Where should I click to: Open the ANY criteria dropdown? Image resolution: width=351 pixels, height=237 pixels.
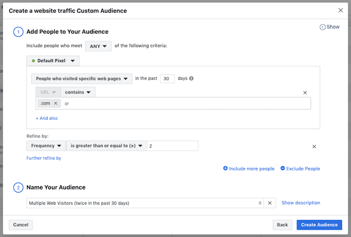(98, 46)
